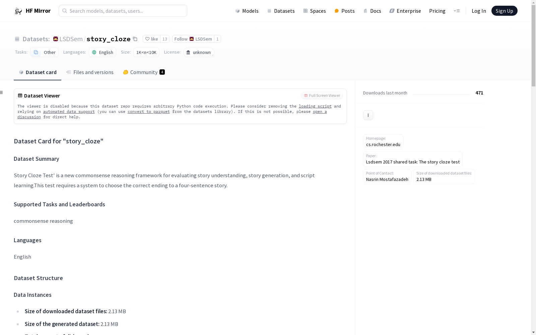Open the Full Screen Viewer
This screenshot has width=536, height=335.
[322, 95]
